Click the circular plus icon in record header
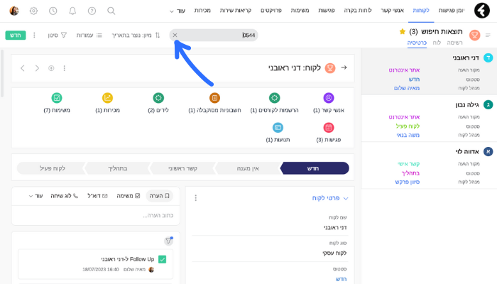Viewport: 497px width, 284px height. click(51, 68)
